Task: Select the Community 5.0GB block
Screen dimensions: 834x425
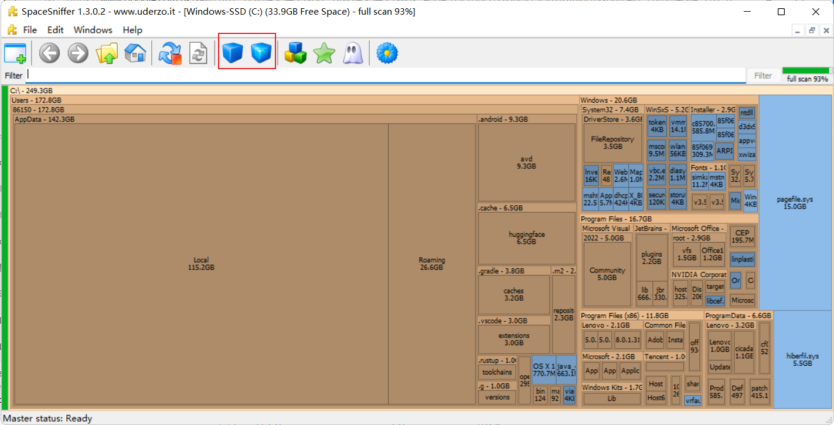Action: click(x=607, y=274)
